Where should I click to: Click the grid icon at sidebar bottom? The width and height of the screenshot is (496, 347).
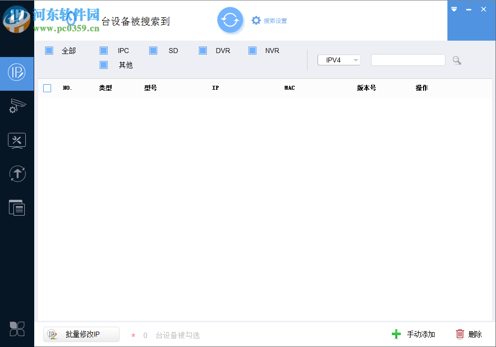coord(17,329)
